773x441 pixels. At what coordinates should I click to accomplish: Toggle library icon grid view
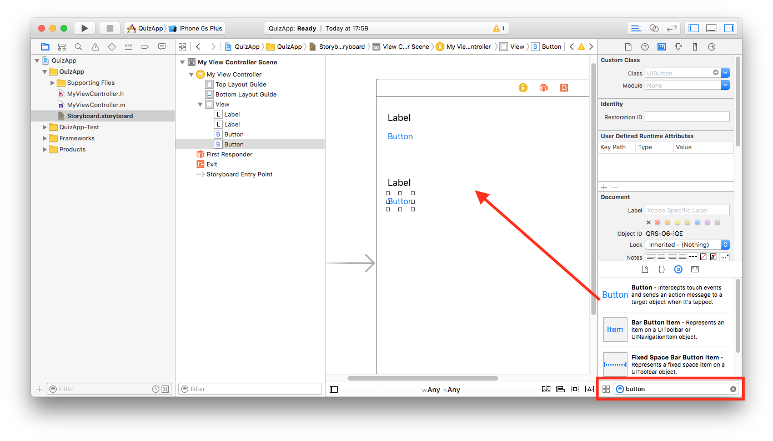(x=606, y=389)
